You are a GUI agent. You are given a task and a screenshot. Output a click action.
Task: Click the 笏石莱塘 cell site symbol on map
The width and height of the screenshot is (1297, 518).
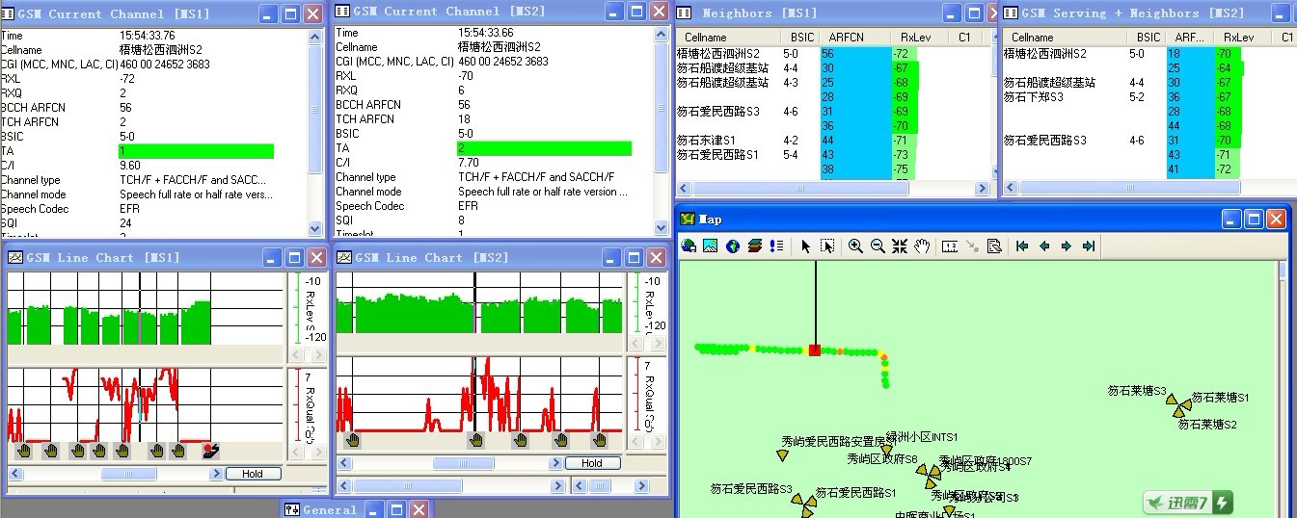click(x=1180, y=406)
